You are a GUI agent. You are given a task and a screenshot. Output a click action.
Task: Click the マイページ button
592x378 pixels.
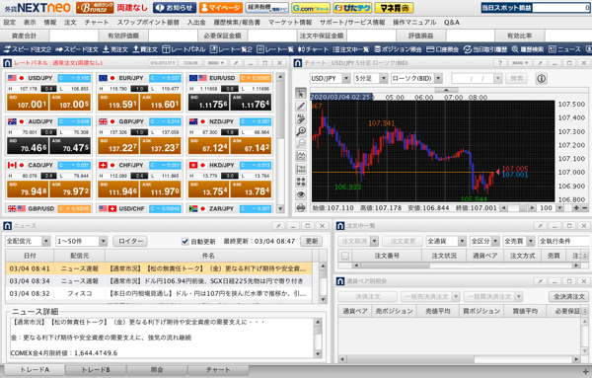click(221, 8)
